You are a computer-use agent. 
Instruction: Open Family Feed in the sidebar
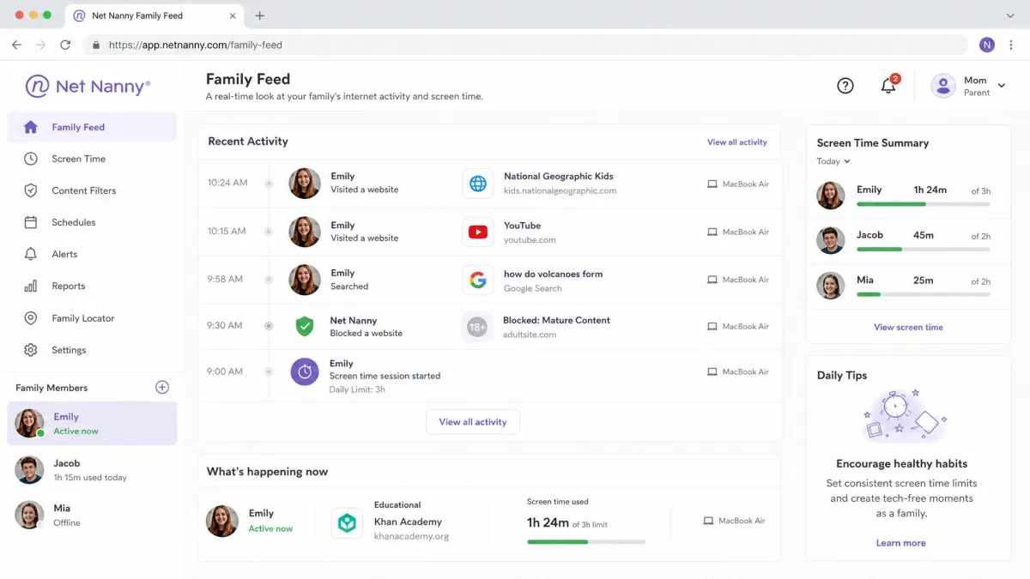[x=92, y=127]
